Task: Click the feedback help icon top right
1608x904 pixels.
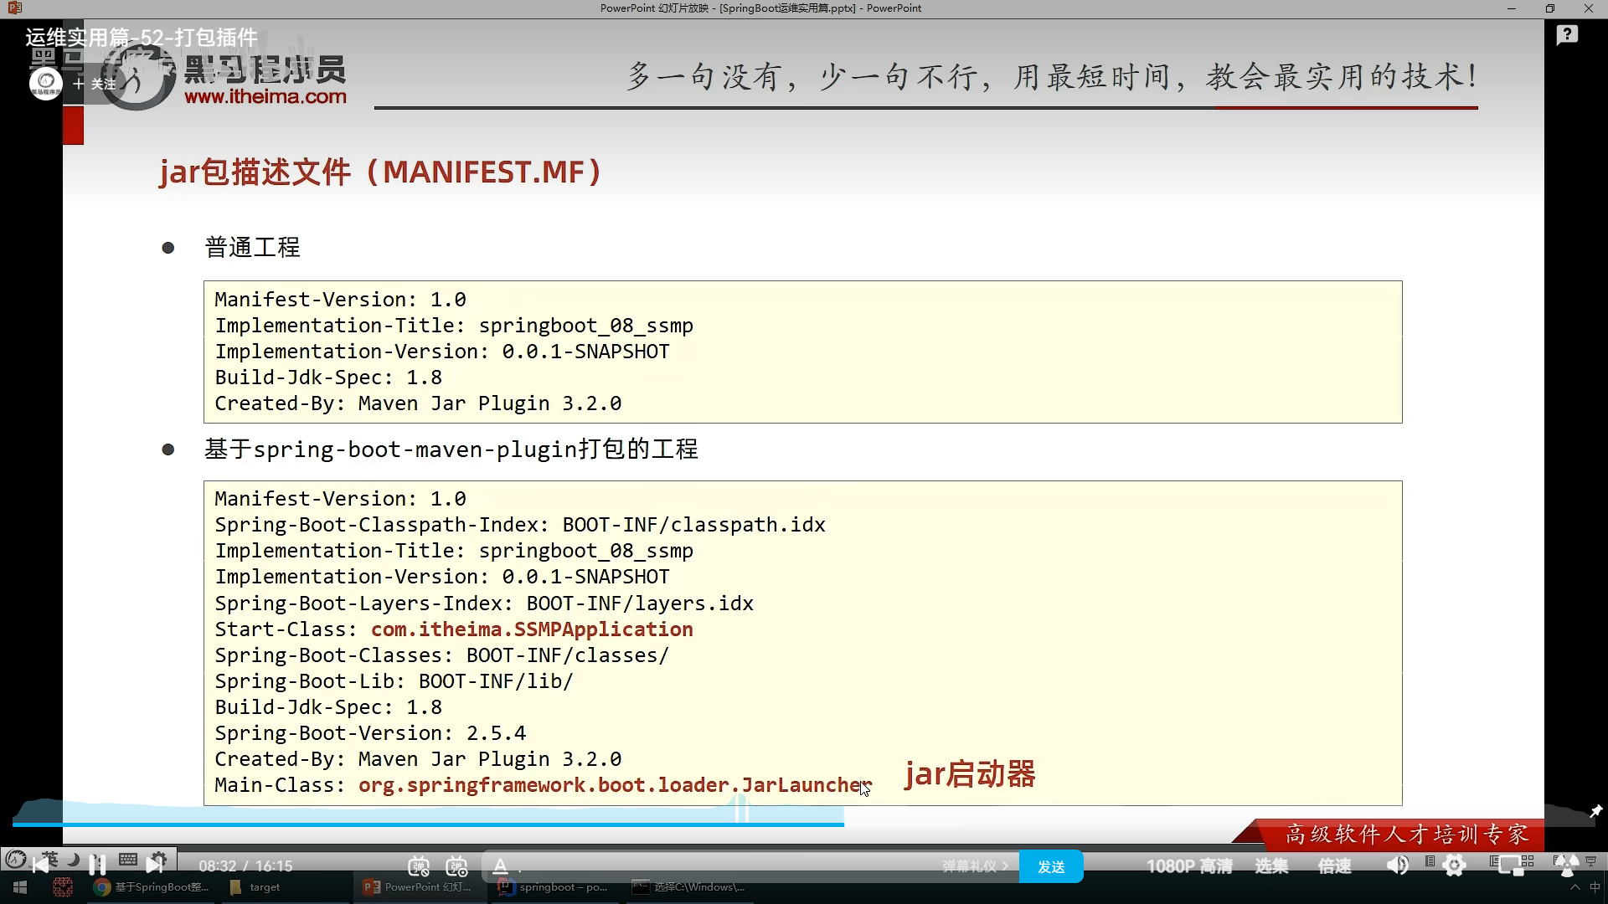Action: tap(1567, 35)
